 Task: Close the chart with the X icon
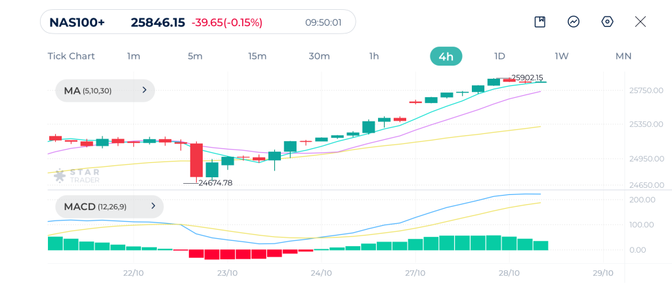[x=640, y=22]
